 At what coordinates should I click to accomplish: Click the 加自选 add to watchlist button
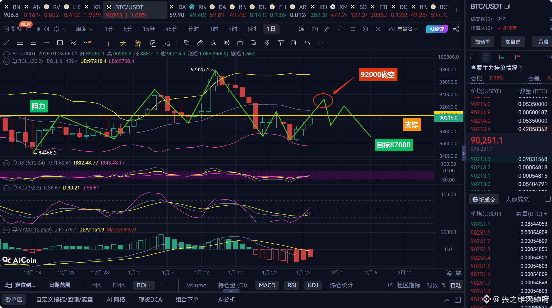coord(513,42)
